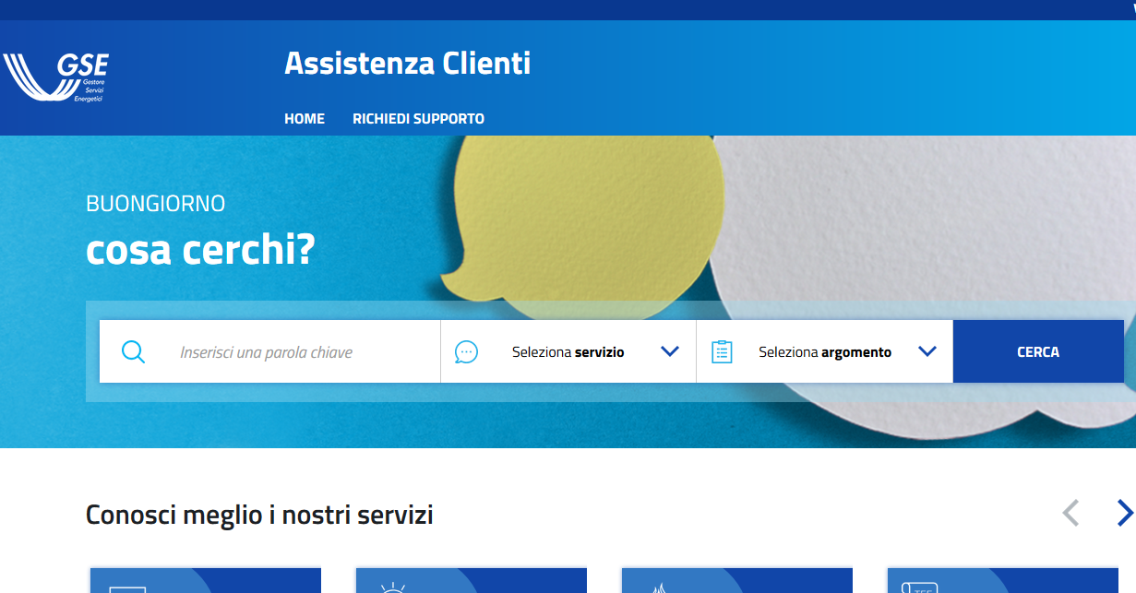Click the magnifying glass search icon
Screen dimensions: 1136x593
(133, 351)
